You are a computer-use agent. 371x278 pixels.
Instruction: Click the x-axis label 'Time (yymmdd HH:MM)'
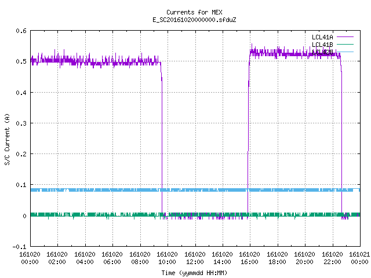194,273
